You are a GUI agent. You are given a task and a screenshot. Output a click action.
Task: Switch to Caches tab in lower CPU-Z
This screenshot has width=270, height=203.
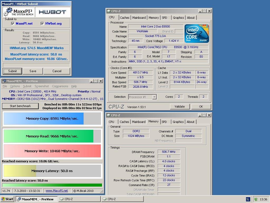tap(124, 122)
